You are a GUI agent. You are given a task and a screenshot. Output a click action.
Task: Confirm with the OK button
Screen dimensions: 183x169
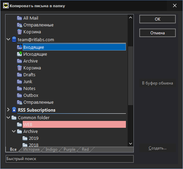coord(158,19)
